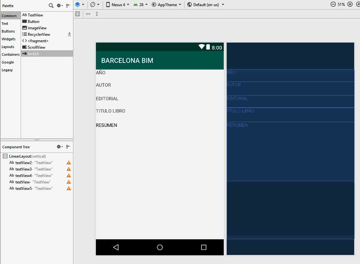Click the RESUMEN text in the design preview
The width and height of the screenshot is (360, 264).
(x=107, y=125)
